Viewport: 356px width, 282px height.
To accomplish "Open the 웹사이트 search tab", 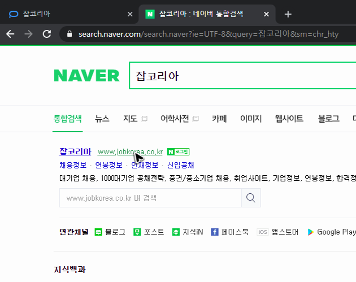I will pos(289,119).
